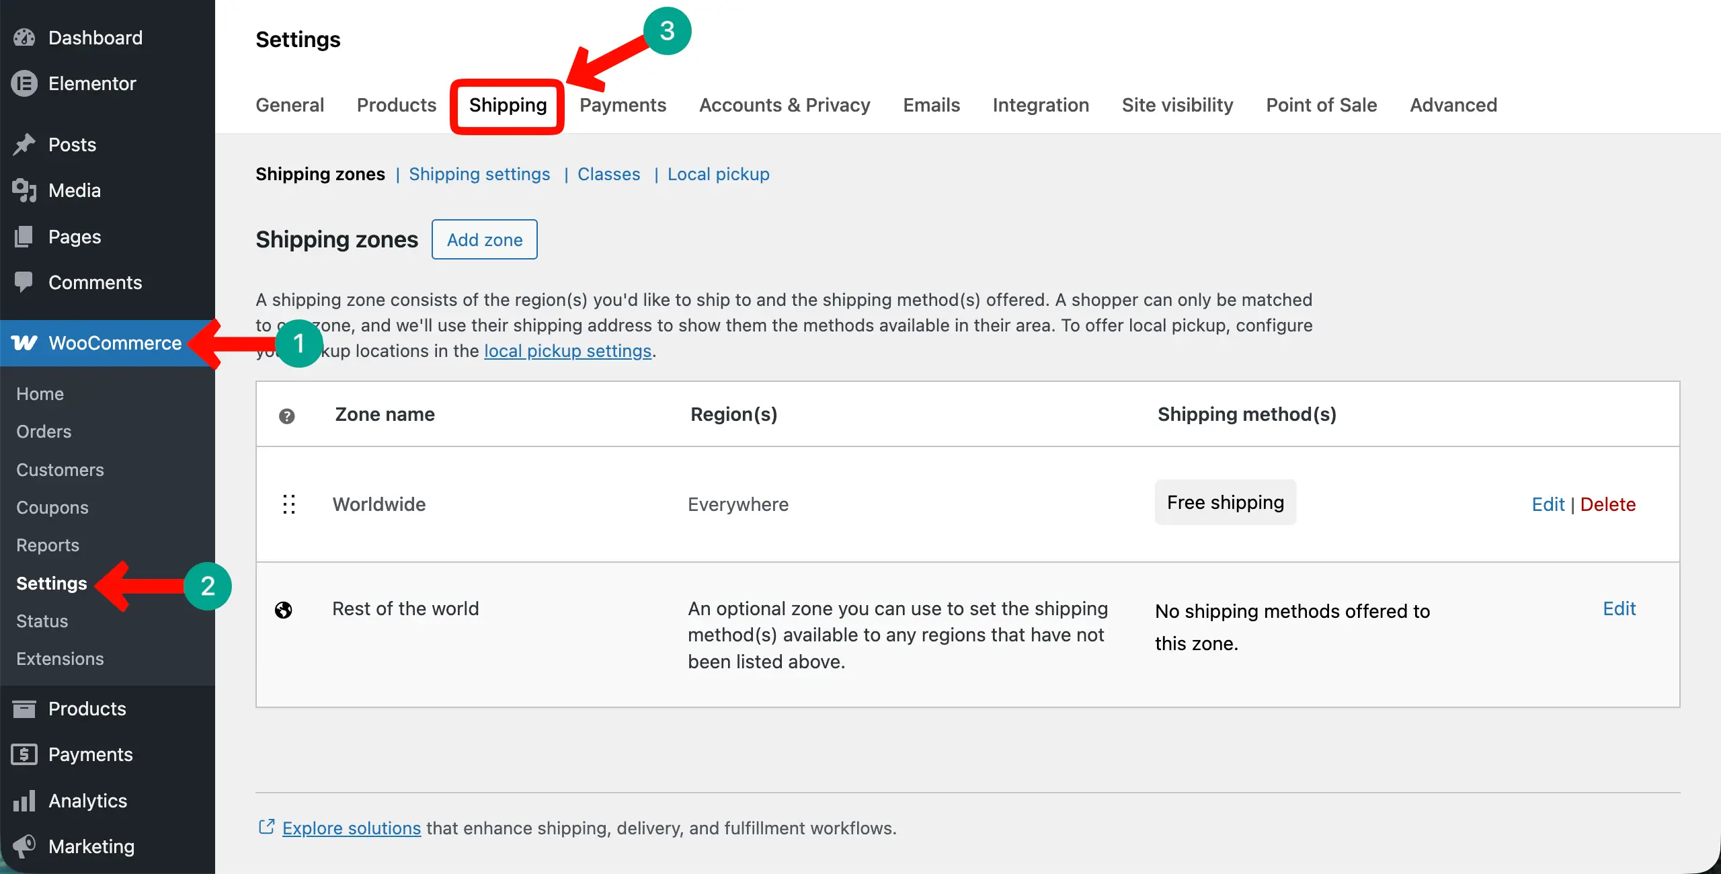Click the Explore solutions link
Image resolution: width=1721 pixels, height=874 pixels.
point(352,828)
